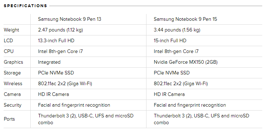Viewport: 264px width, 131px height.
Task: Click the Nvidia GeForce MX150 (2GB) cell
Action: [x=185, y=62]
